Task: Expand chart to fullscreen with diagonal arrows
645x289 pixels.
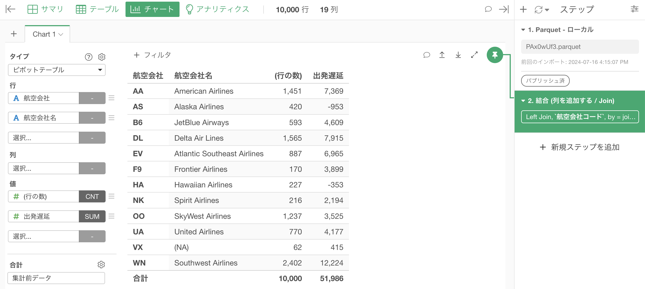Action: (474, 55)
